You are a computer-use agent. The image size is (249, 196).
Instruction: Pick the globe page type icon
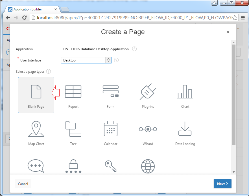point(148,166)
